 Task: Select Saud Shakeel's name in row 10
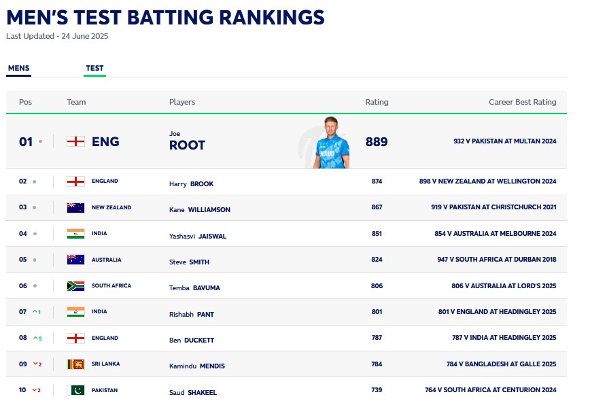[x=192, y=392]
